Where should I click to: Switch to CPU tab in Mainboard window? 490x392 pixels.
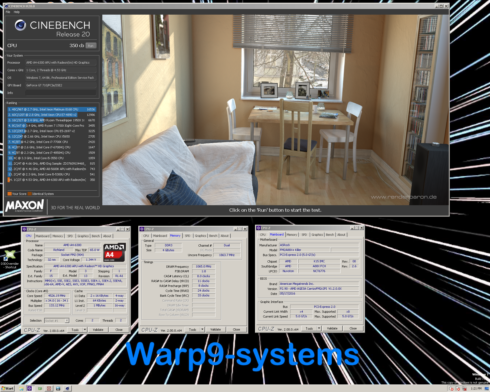pyautogui.click(x=263, y=235)
